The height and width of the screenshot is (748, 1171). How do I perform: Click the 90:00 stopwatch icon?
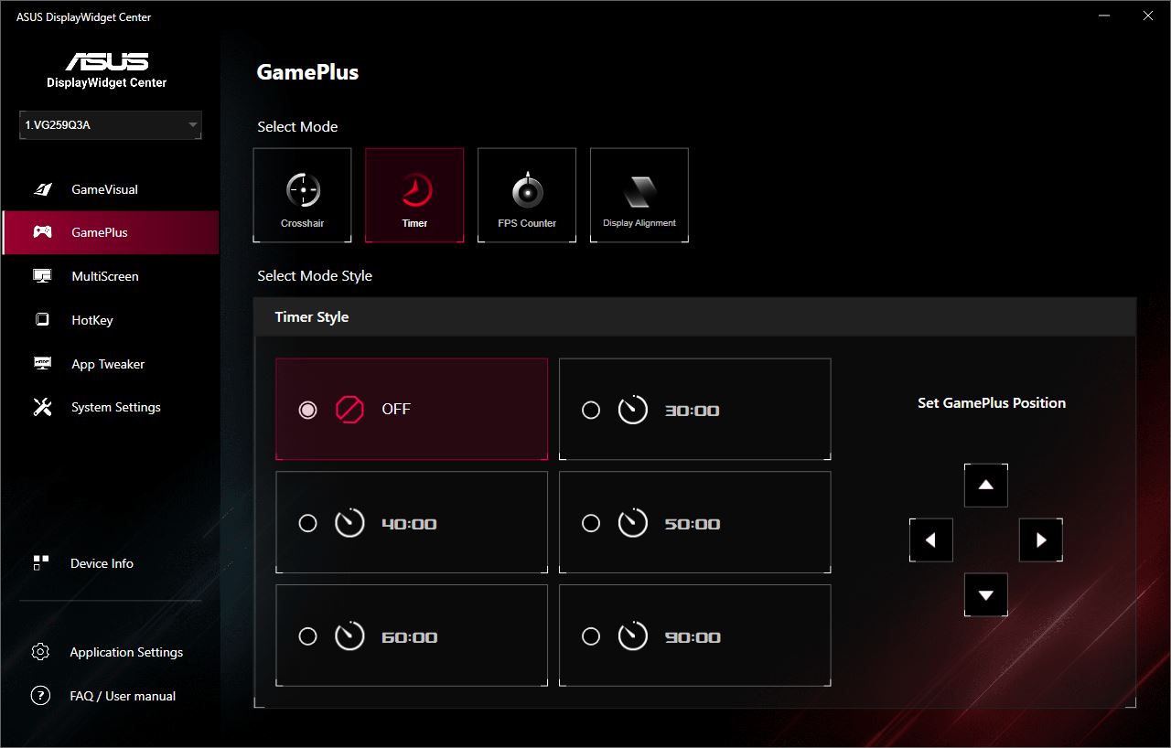point(632,636)
